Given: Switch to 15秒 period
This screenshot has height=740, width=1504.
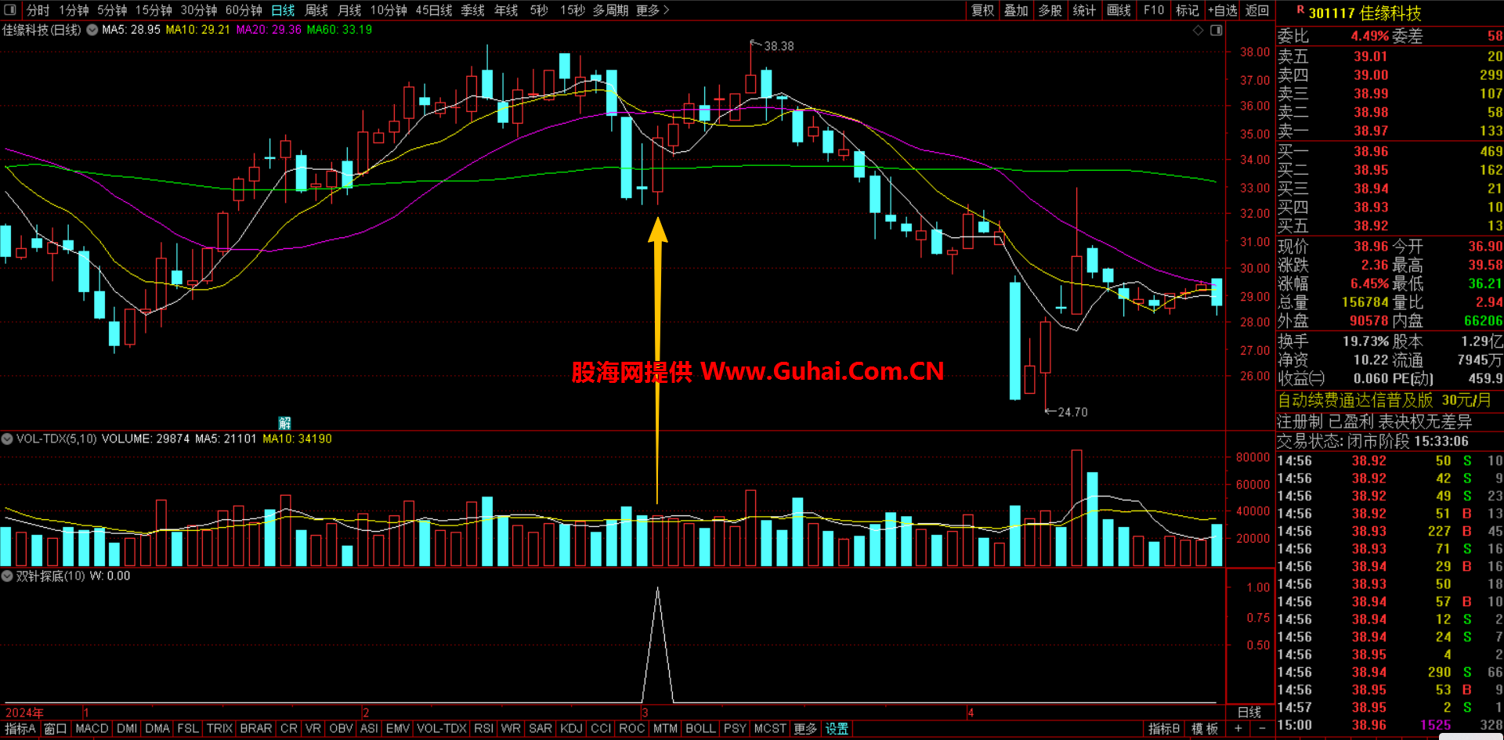Looking at the screenshot, I should pos(573,10).
